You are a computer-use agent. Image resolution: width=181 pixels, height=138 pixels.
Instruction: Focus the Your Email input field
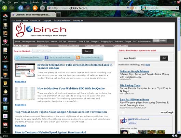click(x=148, y=58)
